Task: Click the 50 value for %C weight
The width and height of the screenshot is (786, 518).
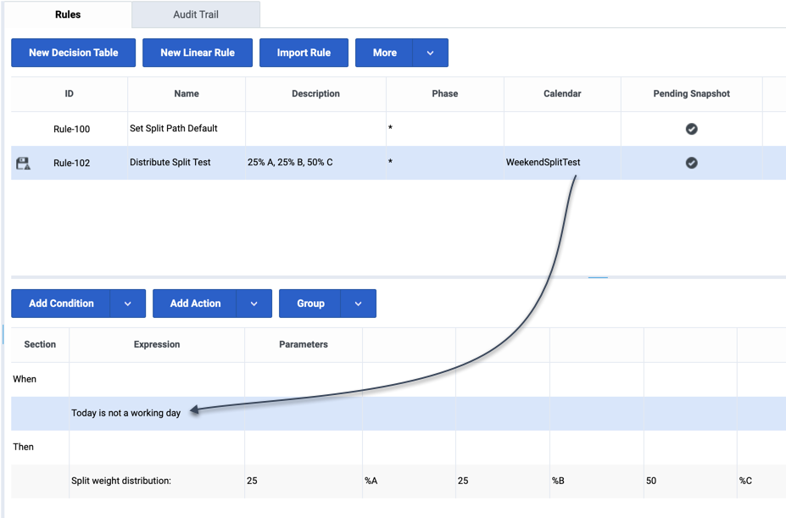Action: [x=651, y=482]
